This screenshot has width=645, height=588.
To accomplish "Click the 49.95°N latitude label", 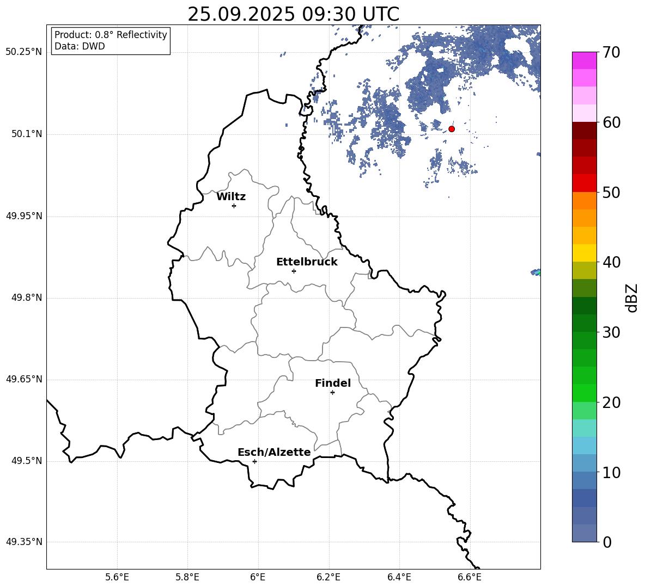I will coord(24,216).
